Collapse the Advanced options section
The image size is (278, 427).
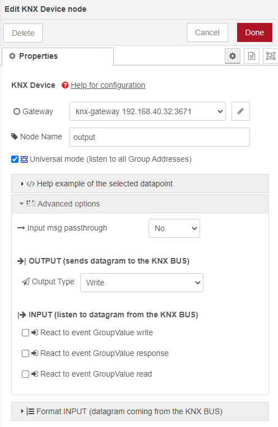coord(140,204)
